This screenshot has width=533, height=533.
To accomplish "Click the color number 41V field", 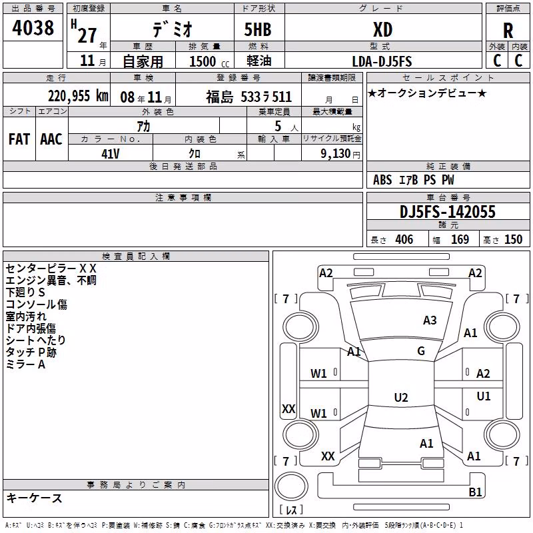I will click(x=111, y=154).
